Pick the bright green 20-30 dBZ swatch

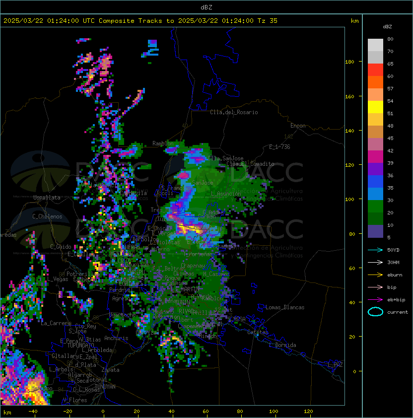tap(375, 207)
